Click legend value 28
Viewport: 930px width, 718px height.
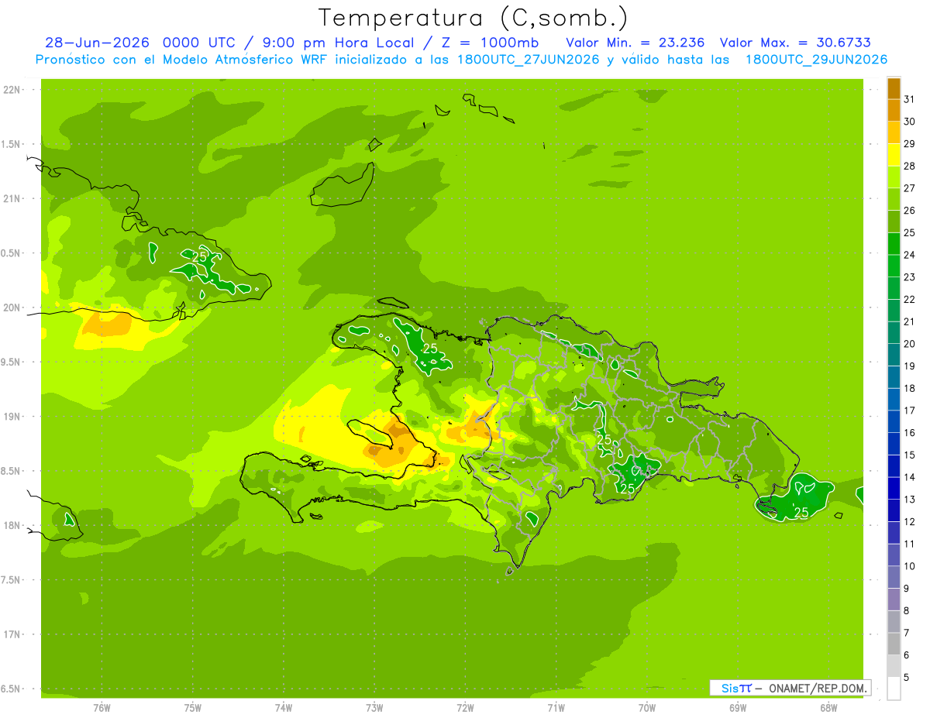coord(909,166)
